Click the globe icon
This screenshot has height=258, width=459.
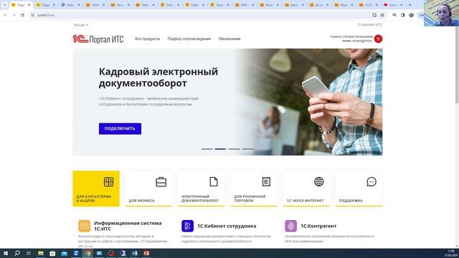point(318,181)
